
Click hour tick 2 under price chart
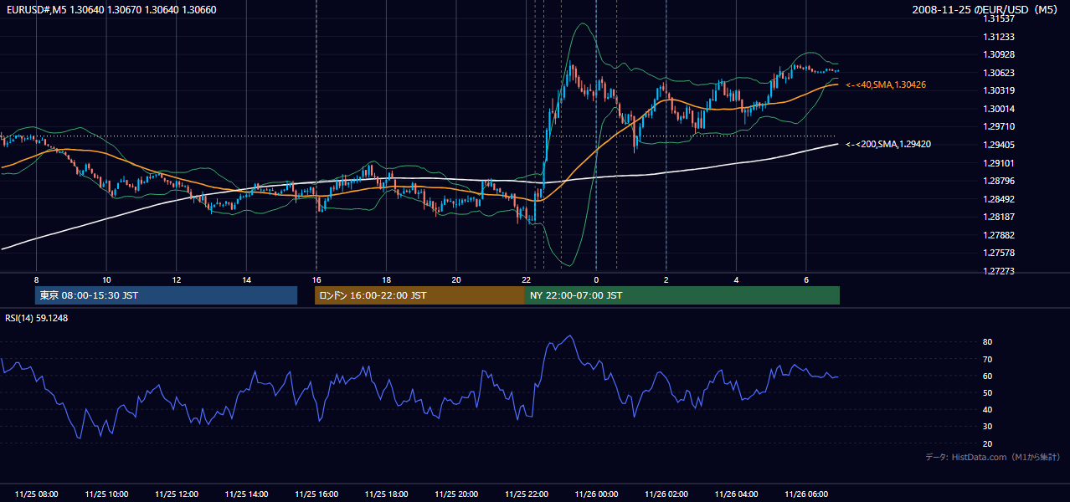[666, 279]
